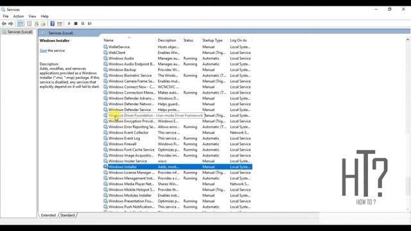
Task: Switch to the Standard tab
Action: (67, 215)
